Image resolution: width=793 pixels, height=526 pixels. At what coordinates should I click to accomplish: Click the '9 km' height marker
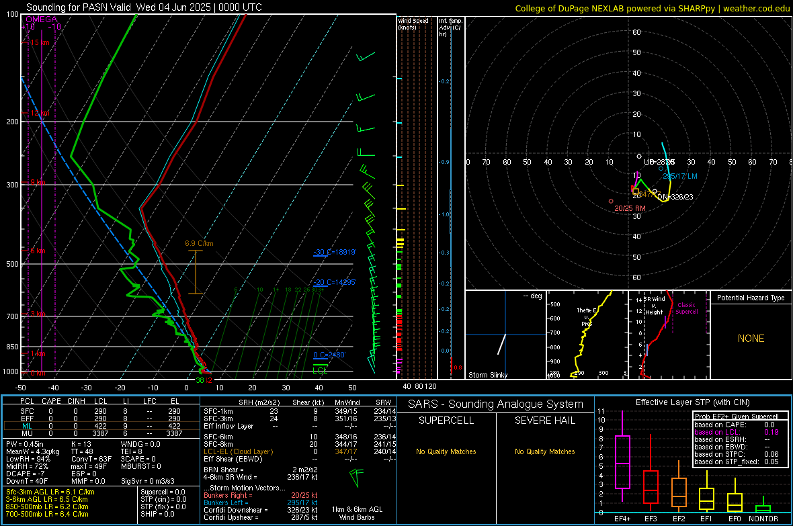(x=38, y=182)
